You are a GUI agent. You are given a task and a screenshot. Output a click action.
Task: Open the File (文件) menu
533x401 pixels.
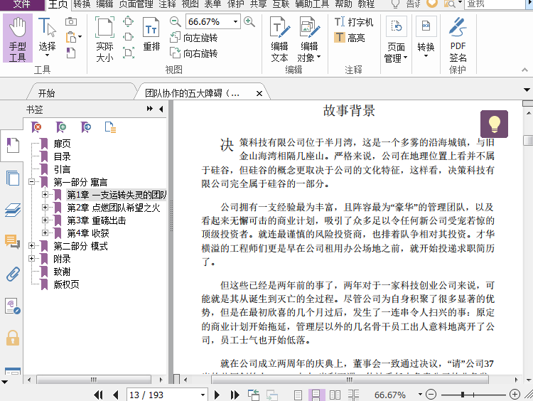tap(22, 4)
